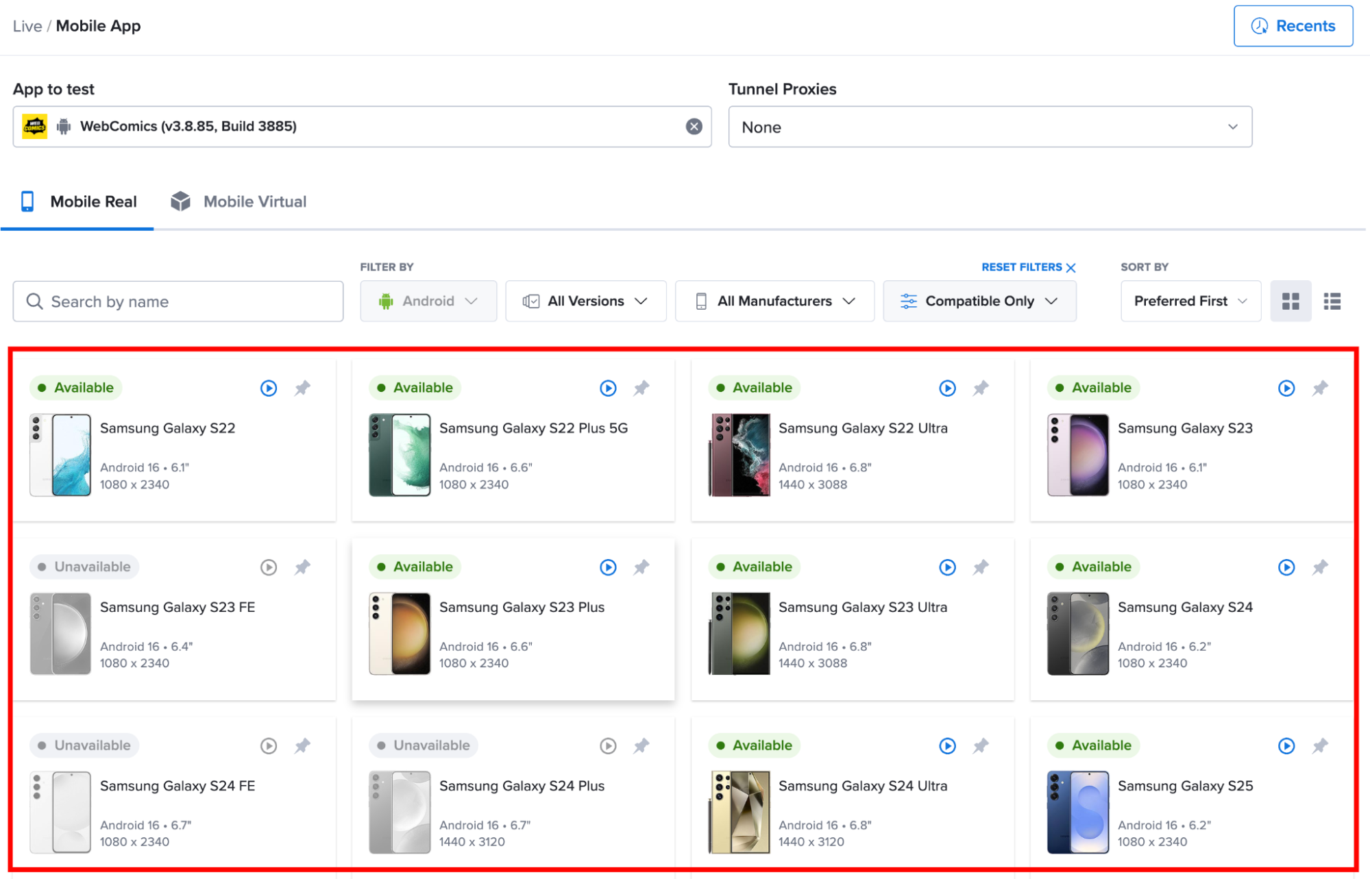Pin Samsung Galaxy S23 Ultra
The height and width of the screenshot is (879, 1370).
click(x=981, y=567)
